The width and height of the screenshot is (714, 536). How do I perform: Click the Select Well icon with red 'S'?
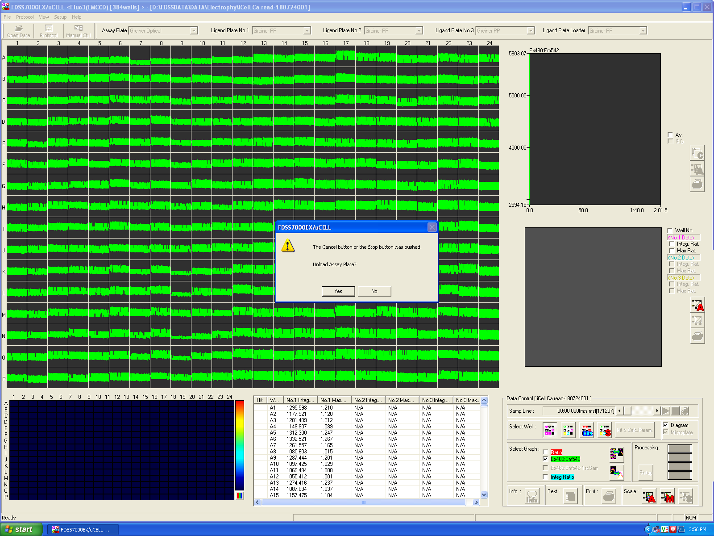[605, 431]
